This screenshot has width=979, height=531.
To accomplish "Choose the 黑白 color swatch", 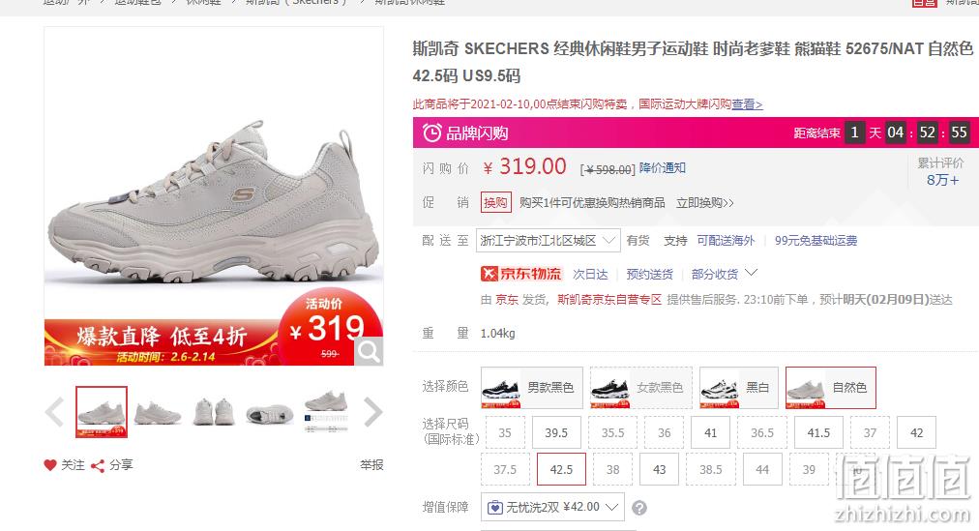I will coord(739,388).
